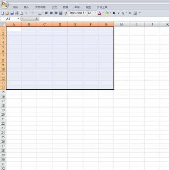The image size is (169, 170).
Task: Open Insert Function fx button
Action: click(x=37, y=19)
